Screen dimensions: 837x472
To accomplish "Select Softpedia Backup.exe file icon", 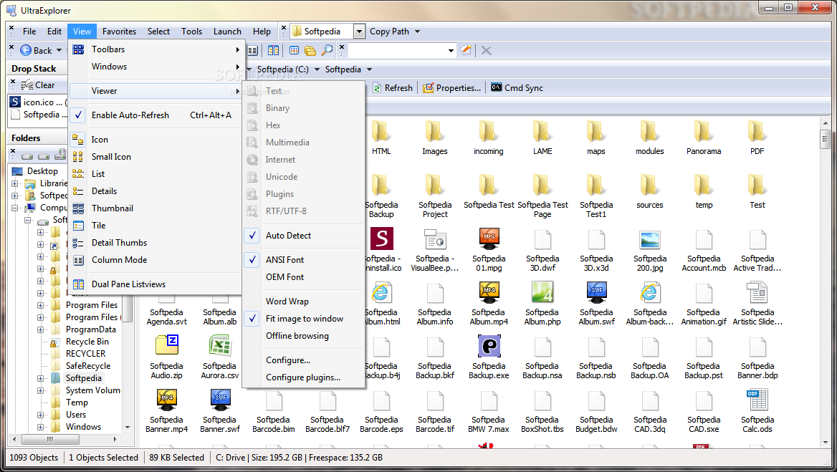I will tap(489, 346).
